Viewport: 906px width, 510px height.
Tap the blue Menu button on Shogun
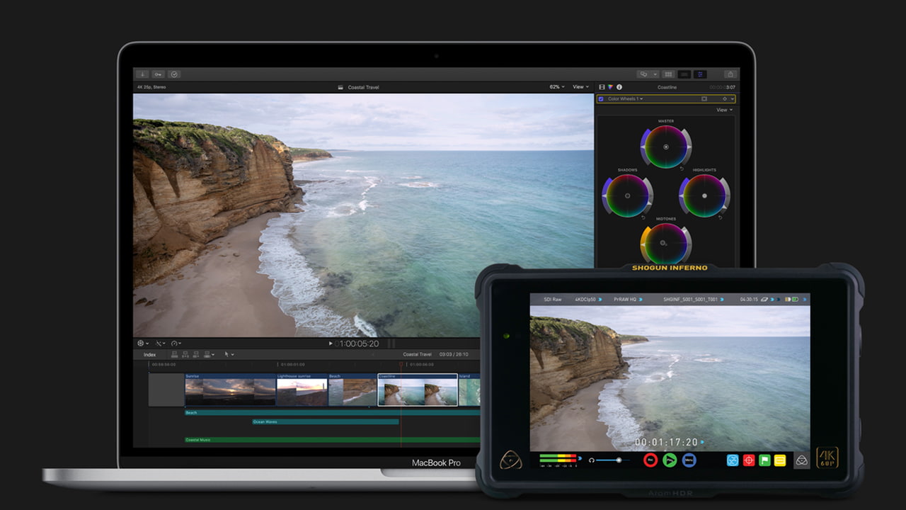tap(689, 460)
